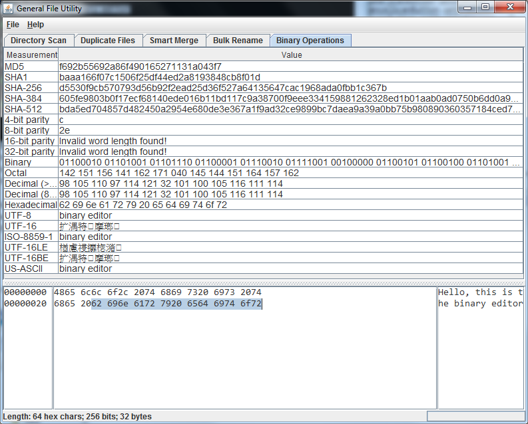The width and height of the screenshot is (528, 424).
Task: Click the Java application icon in title bar
Action: pyautogui.click(x=8, y=9)
